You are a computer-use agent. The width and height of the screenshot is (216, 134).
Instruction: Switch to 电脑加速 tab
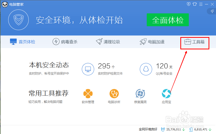click(x=152, y=42)
